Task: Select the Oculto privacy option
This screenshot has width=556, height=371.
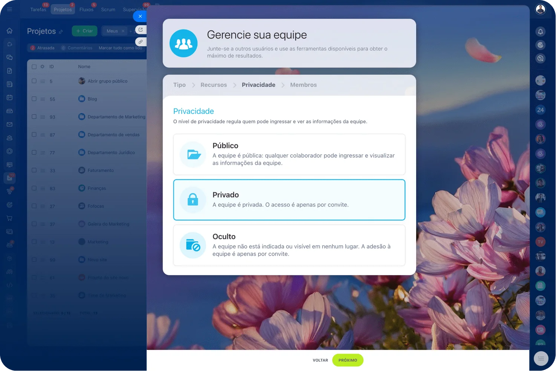Action: coord(289,245)
